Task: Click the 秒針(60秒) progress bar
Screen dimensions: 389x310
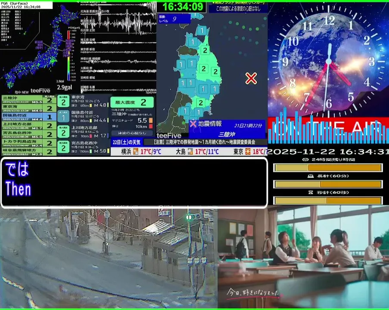Action: pyautogui.click(x=328, y=201)
